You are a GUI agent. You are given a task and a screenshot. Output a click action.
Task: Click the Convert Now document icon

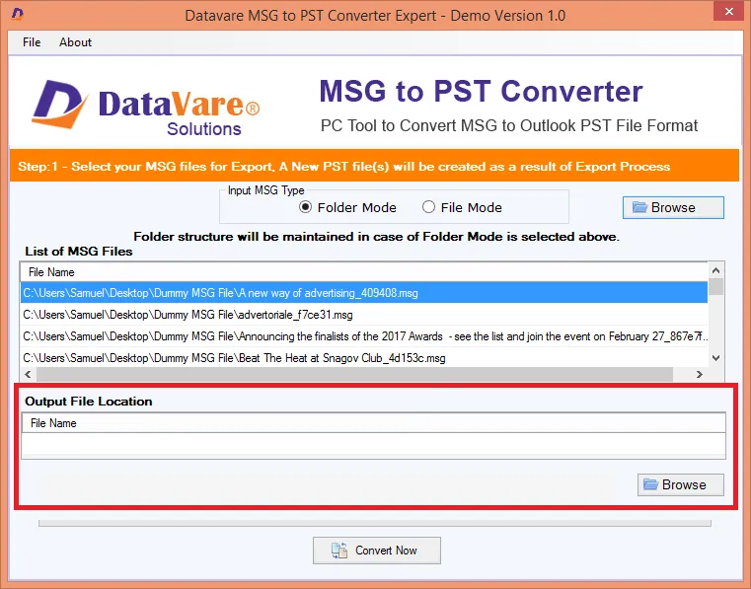click(339, 551)
